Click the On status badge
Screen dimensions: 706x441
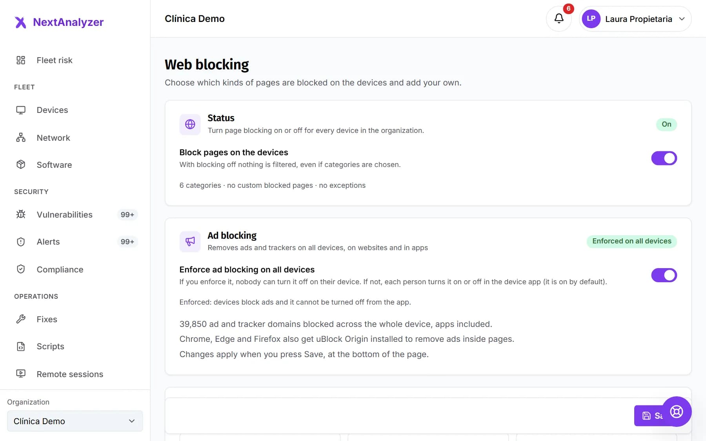[x=666, y=124]
